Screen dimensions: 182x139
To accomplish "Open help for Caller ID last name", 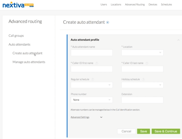I will [x=147, y=63].
